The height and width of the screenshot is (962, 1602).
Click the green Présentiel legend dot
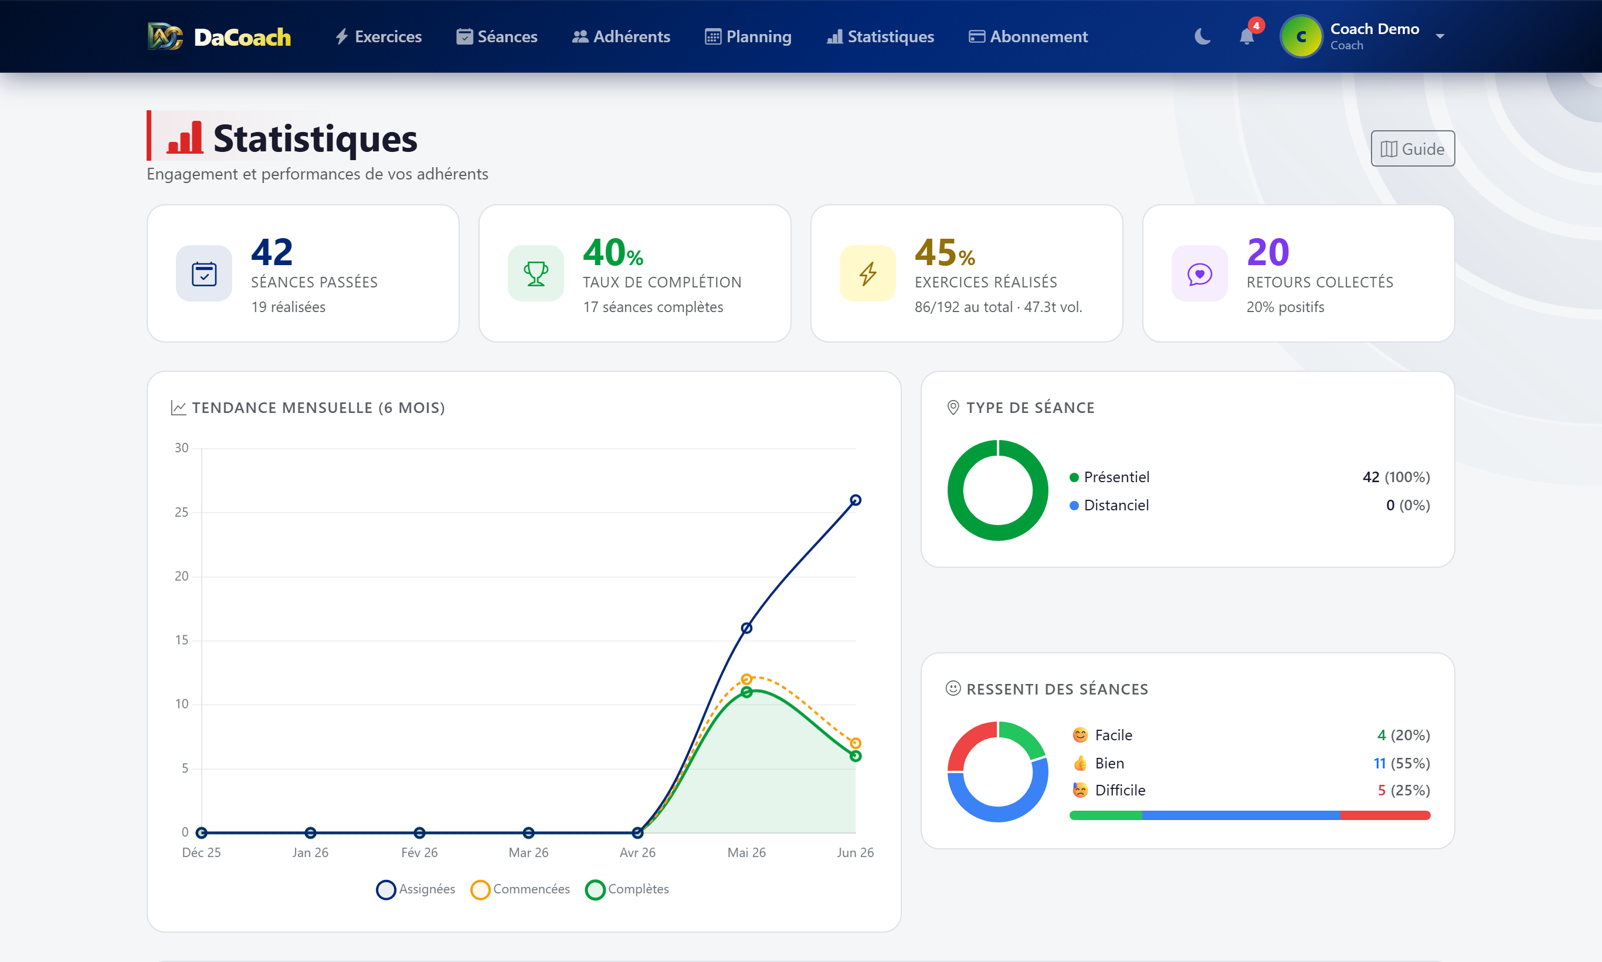pos(1074,477)
